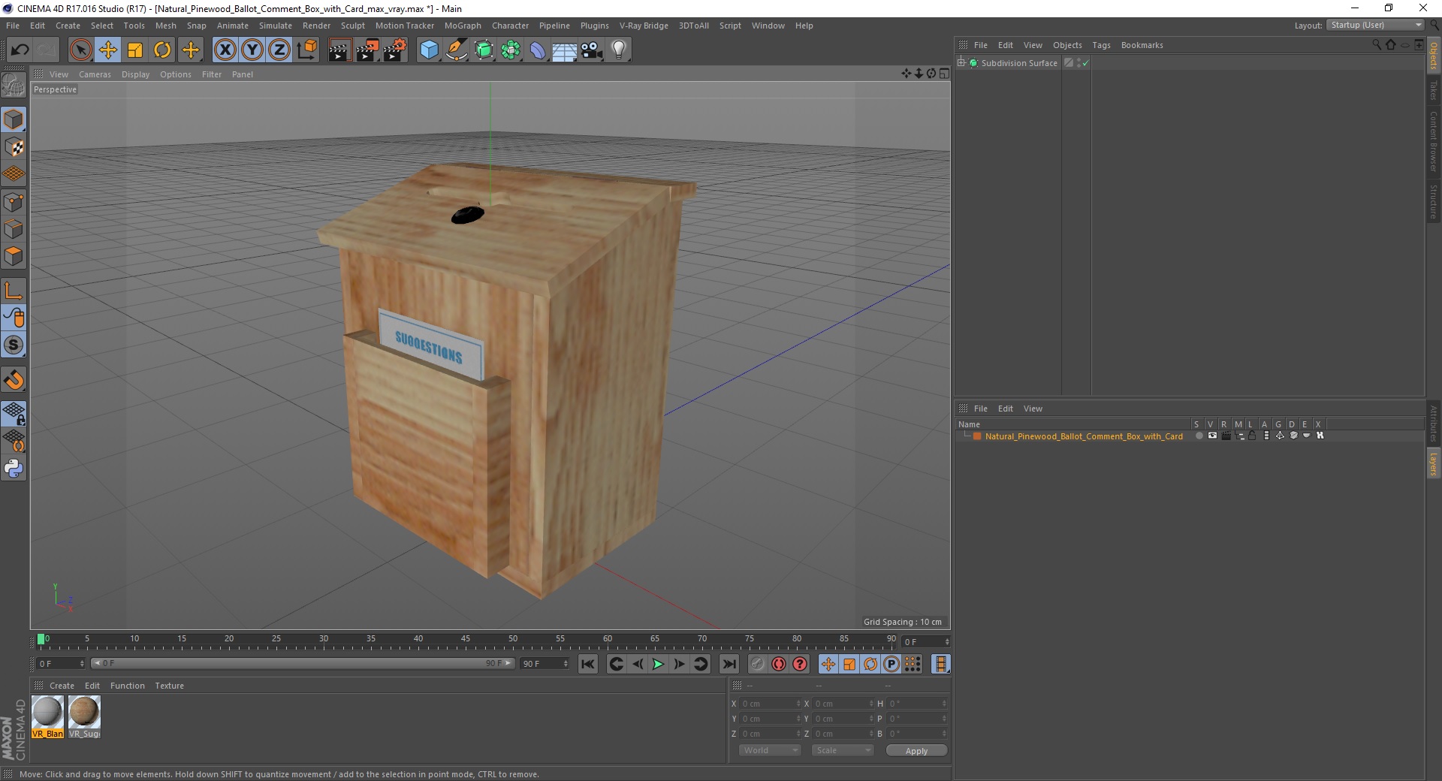Toggle Subdivision Surface enabled checkmark
The height and width of the screenshot is (781, 1442).
click(x=1085, y=63)
